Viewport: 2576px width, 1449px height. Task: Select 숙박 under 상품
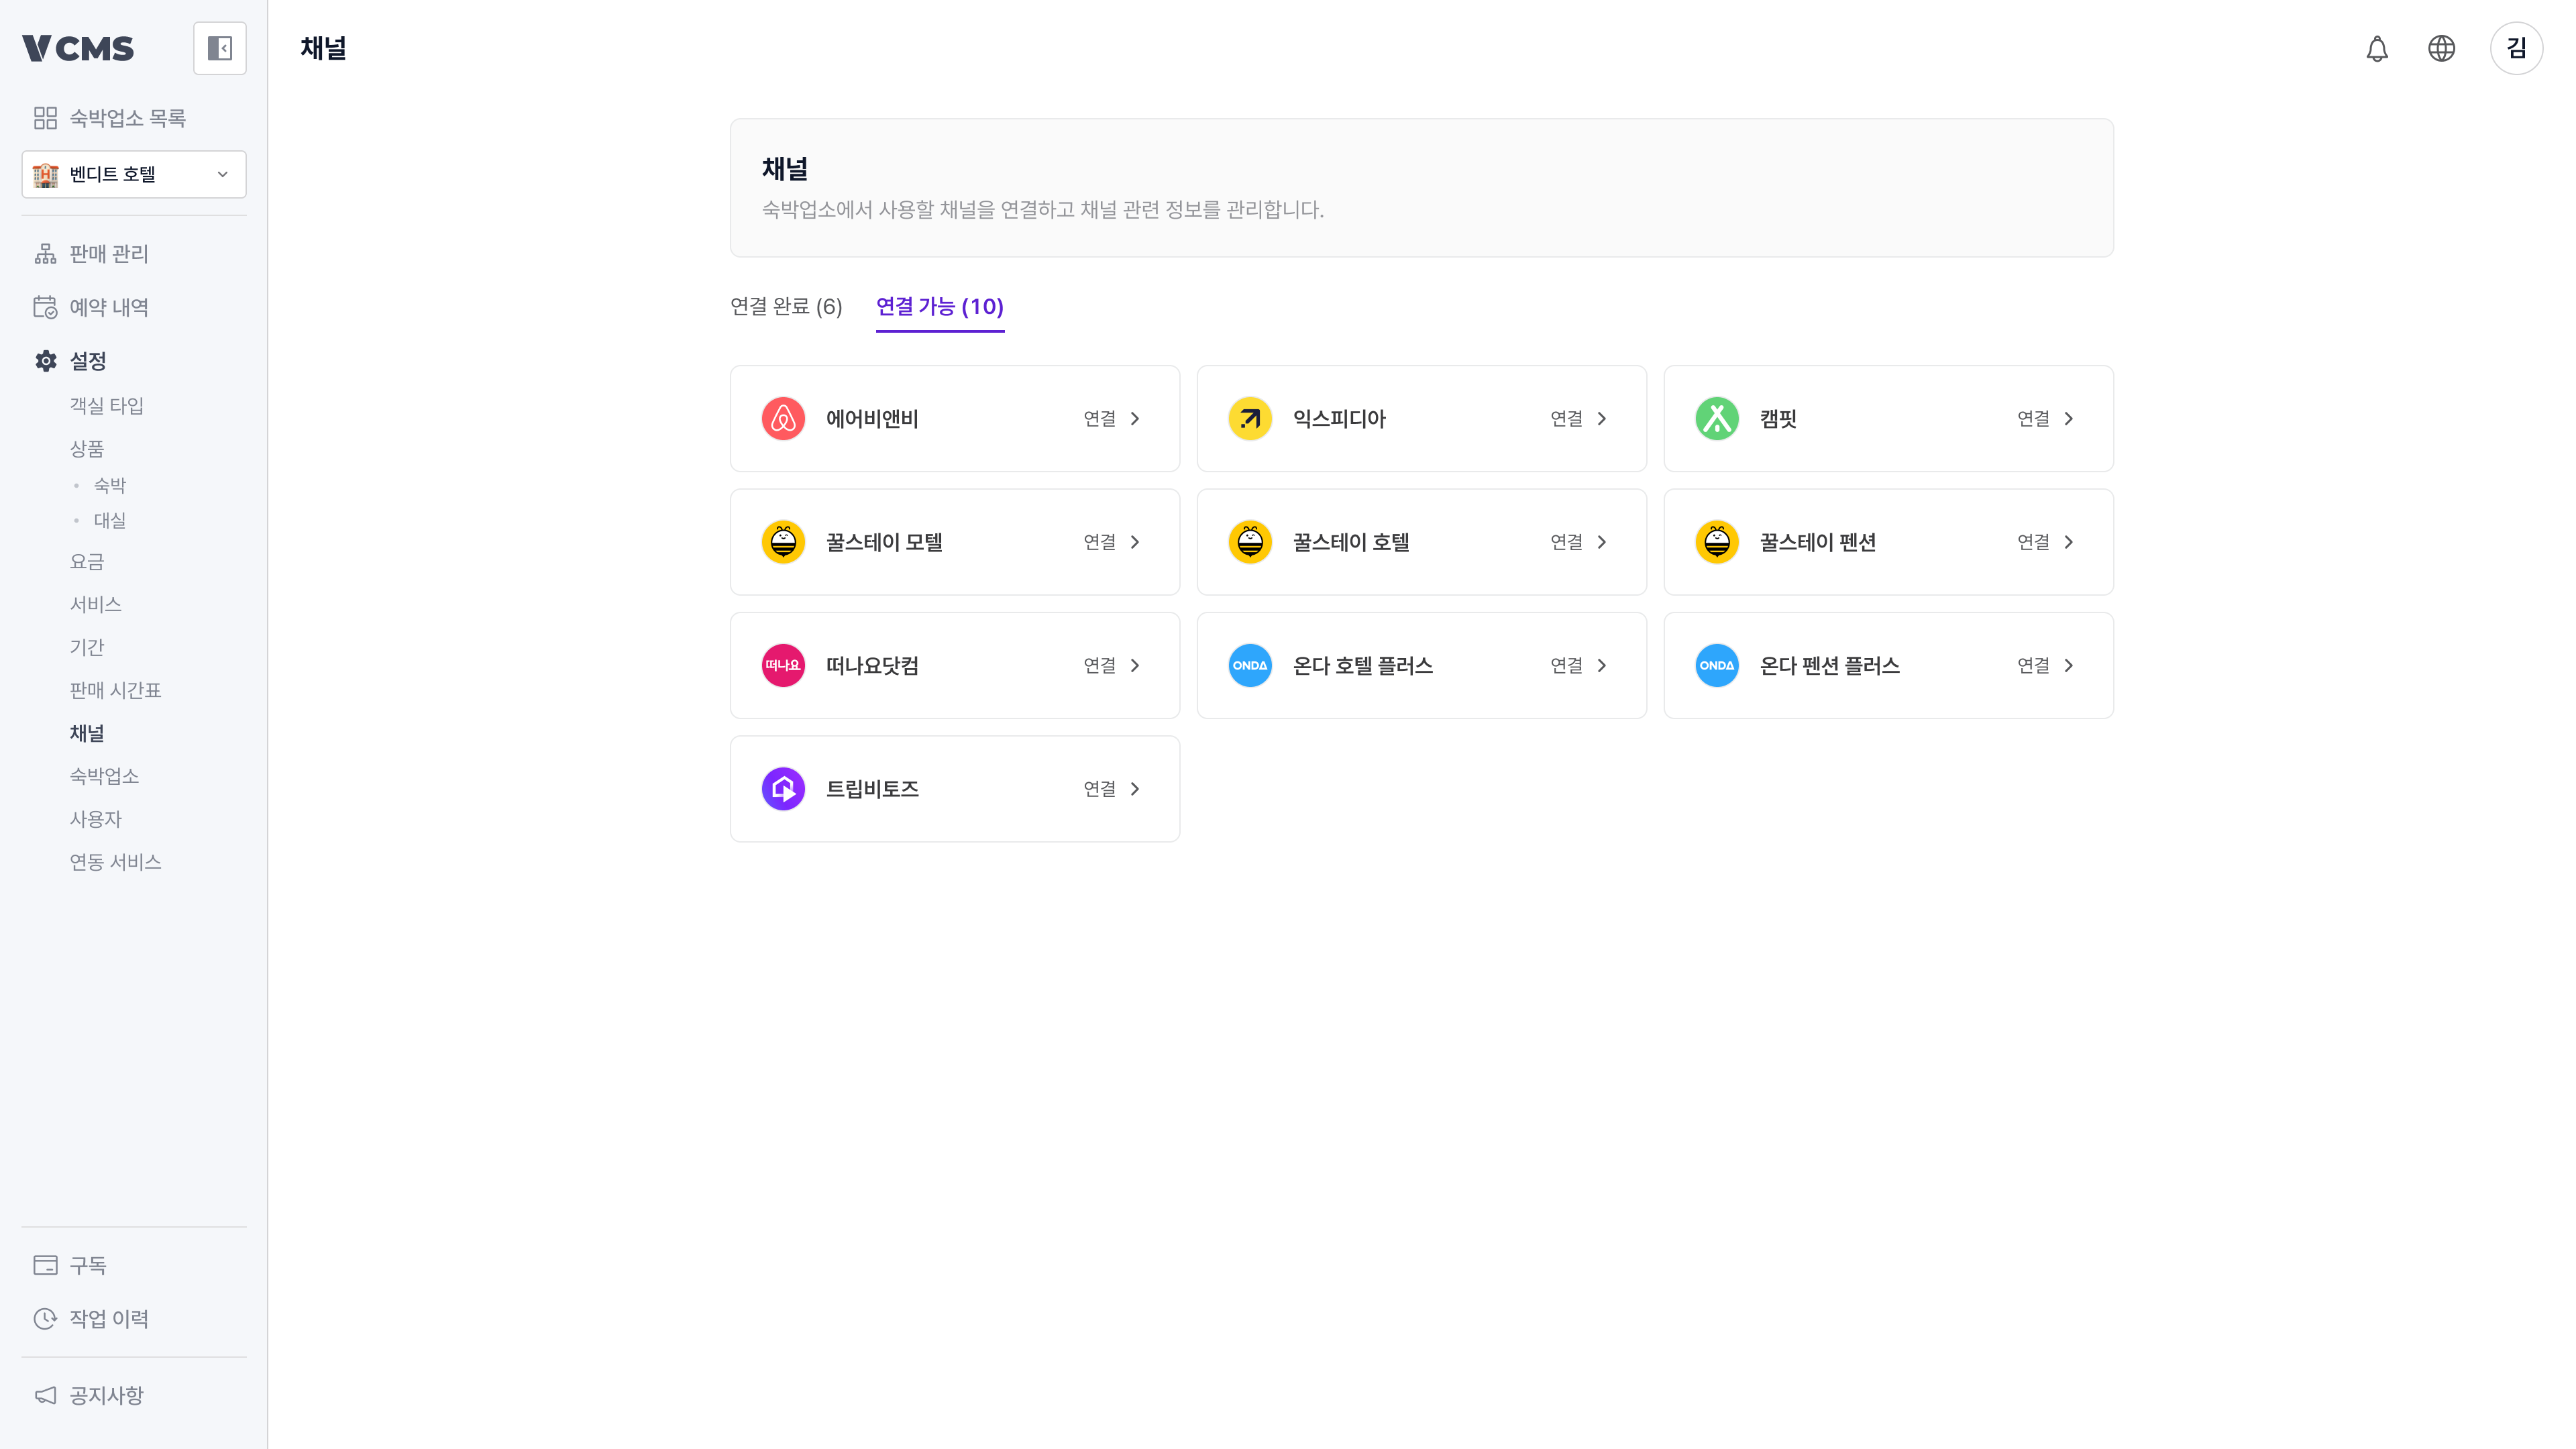pyautogui.click(x=110, y=486)
